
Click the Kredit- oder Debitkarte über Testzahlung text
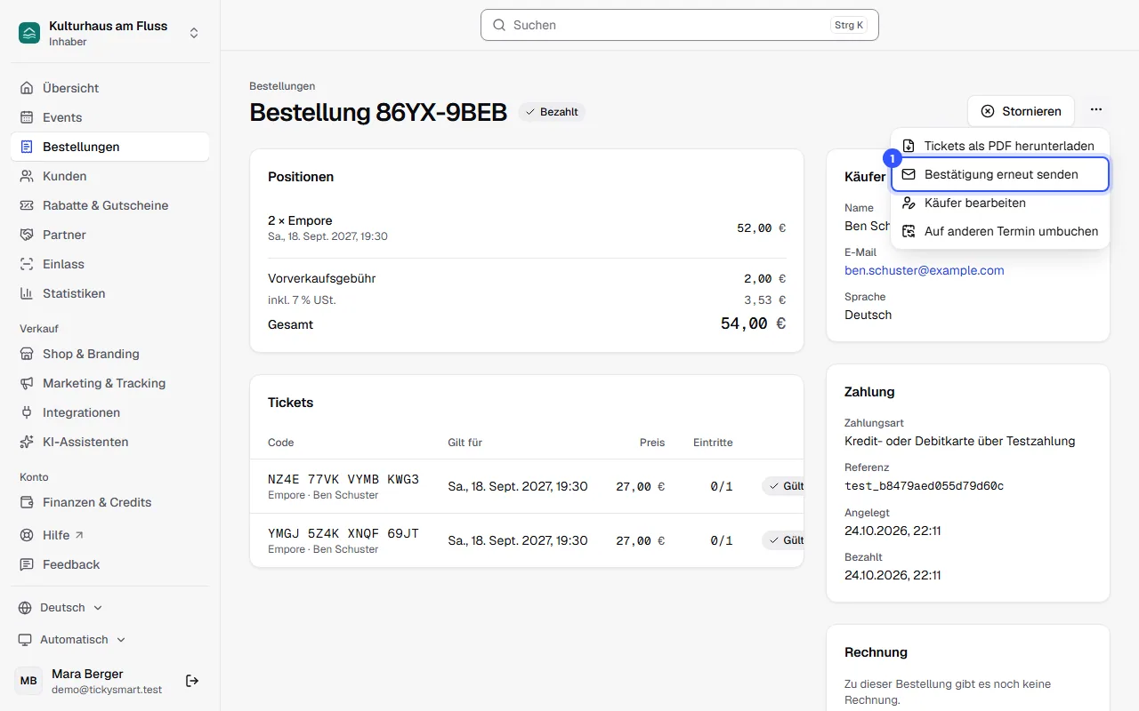pos(960,441)
